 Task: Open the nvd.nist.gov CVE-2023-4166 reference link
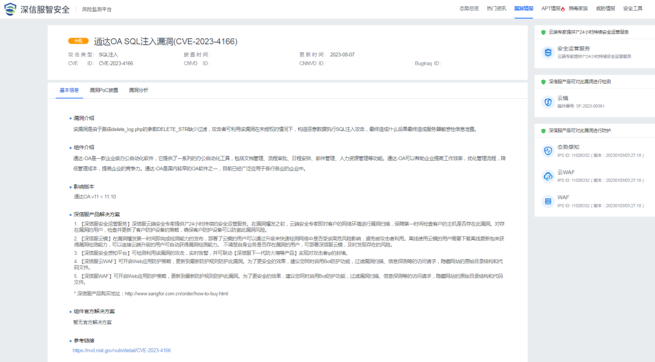pos(121,350)
